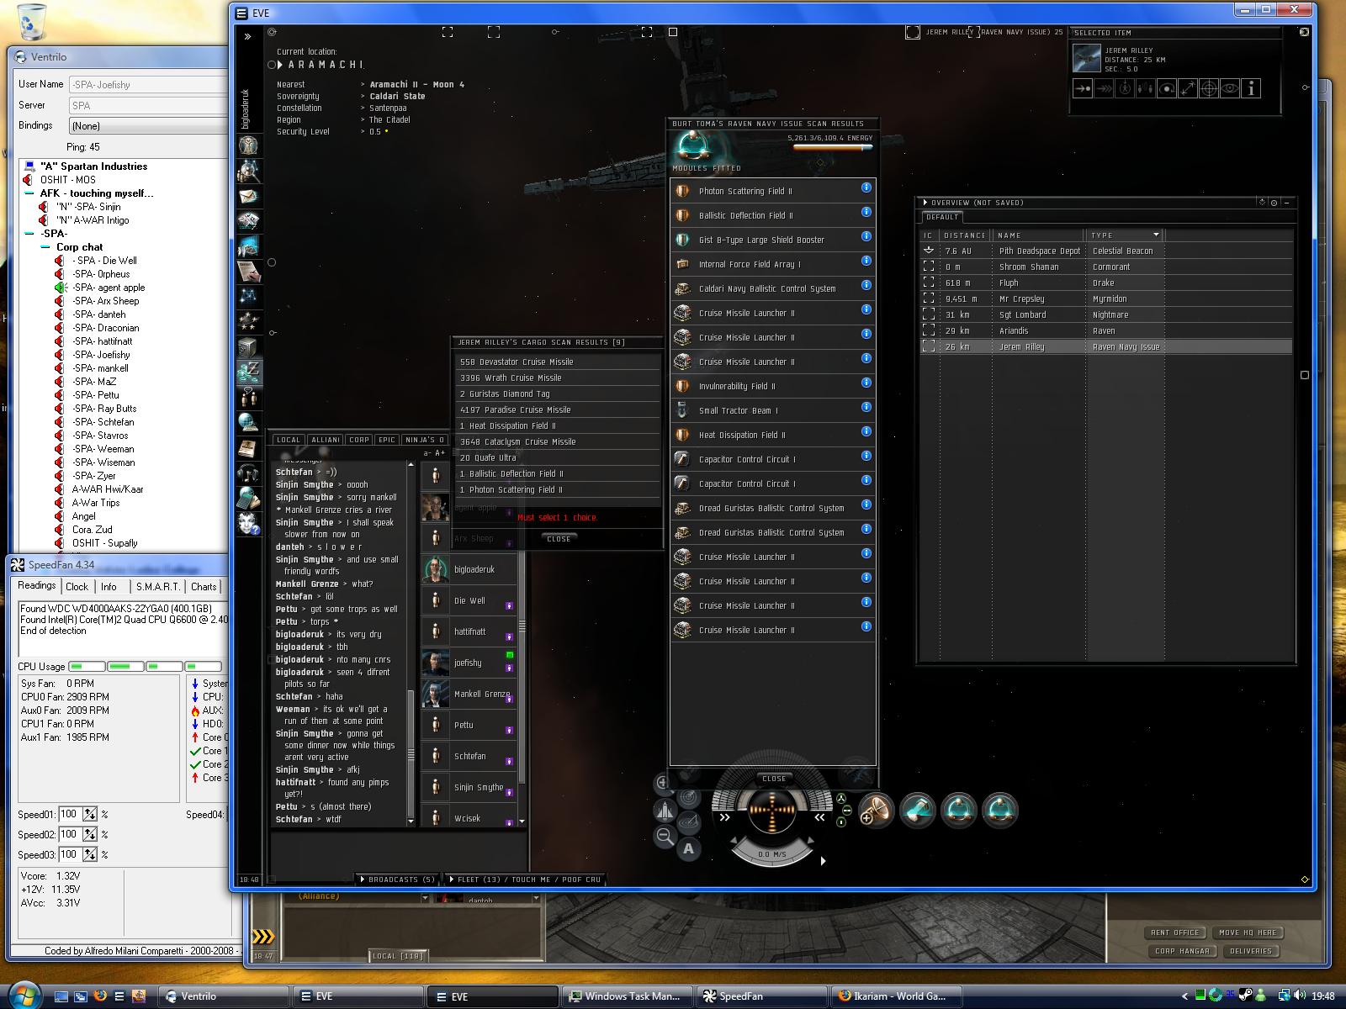The width and height of the screenshot is (1346, 1009).
Task: Click the zoom out magnifier on HUD
Action: point(665,836)
